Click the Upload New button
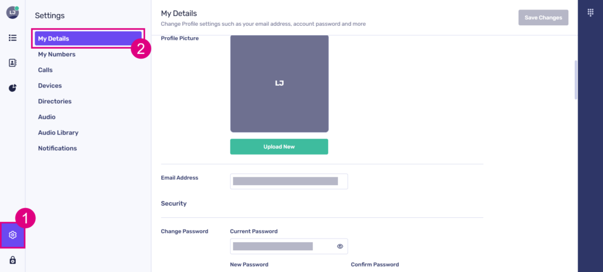603x272 pixels. [x=279, y=147]
